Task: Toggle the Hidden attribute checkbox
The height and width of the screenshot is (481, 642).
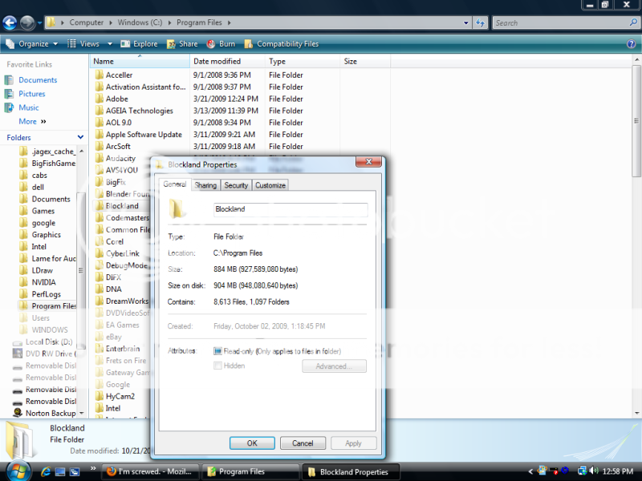Action: coord(217,366)
